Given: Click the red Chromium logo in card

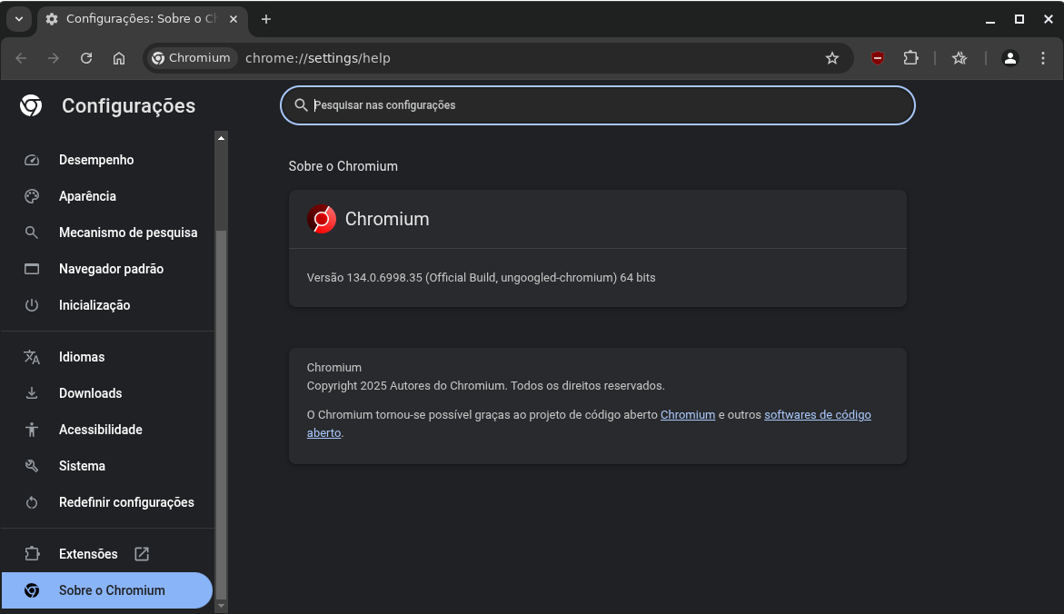Looking at the screenshot, I should tap(322, 219).
